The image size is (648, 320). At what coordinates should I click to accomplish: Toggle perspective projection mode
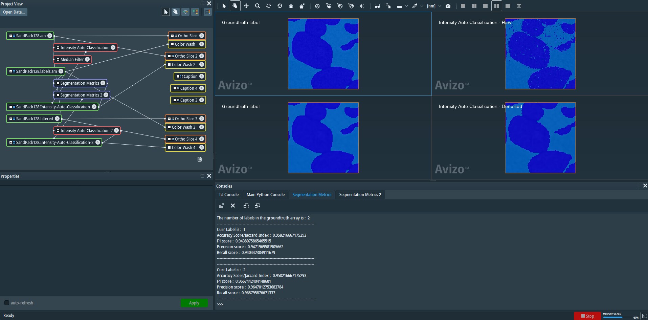(x=317, y=6)
